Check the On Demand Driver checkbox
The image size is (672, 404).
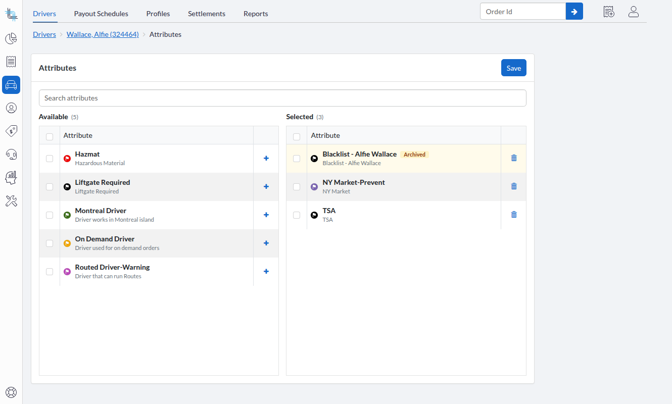coord(50,243)
